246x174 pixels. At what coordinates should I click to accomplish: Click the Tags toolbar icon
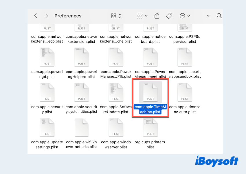(169, 16)
